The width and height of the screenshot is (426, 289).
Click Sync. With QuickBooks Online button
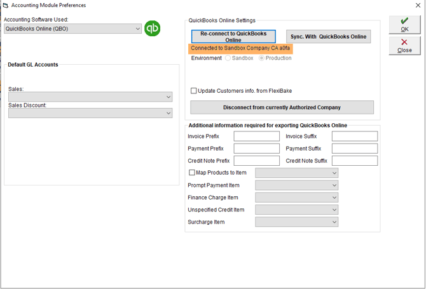pos(328,37)
